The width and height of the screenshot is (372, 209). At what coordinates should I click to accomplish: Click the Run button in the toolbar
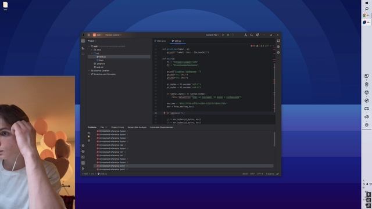pyautogui.click(x=223, y=35)
